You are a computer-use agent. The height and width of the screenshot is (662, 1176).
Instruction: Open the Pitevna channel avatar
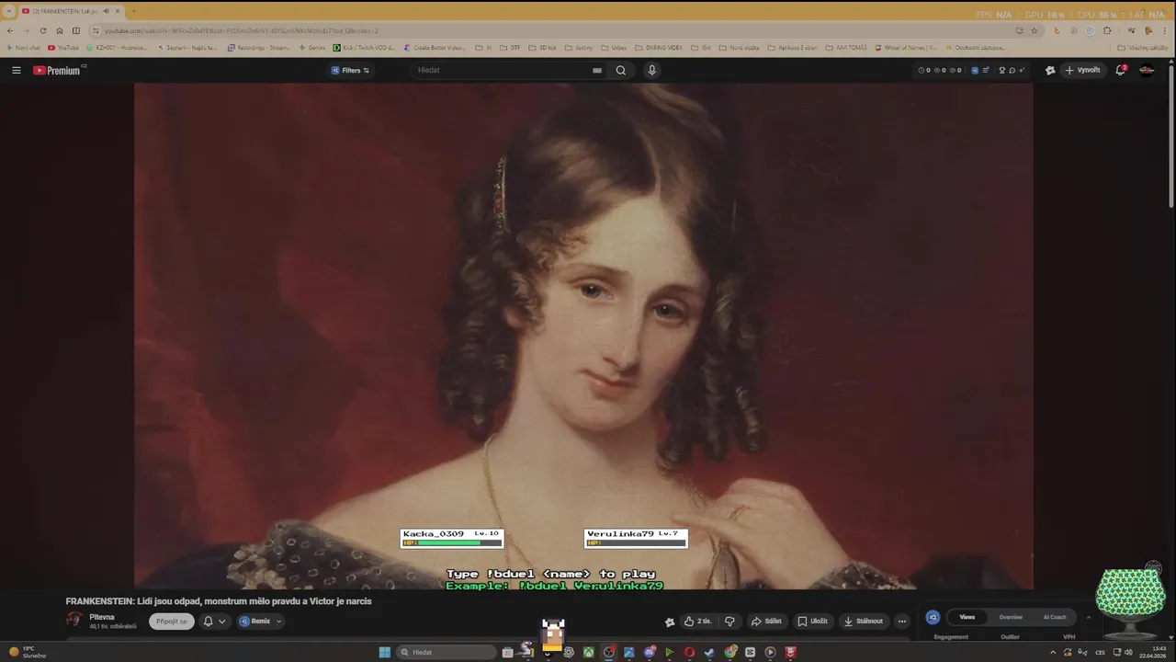click(74, 621)
